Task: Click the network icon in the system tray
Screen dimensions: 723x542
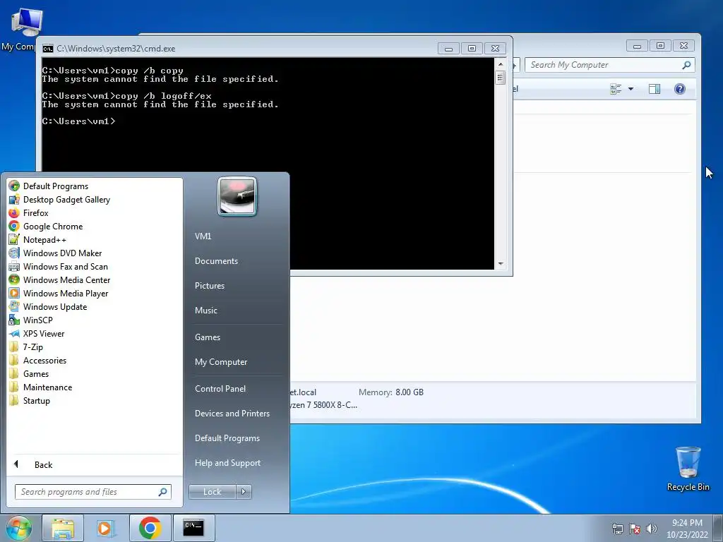Action: [617, 529]
